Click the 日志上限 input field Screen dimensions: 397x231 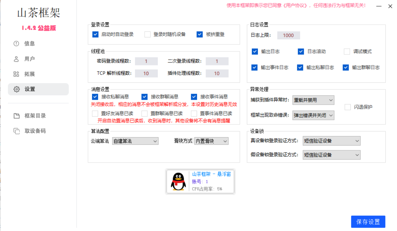click(x=289, y=35)
